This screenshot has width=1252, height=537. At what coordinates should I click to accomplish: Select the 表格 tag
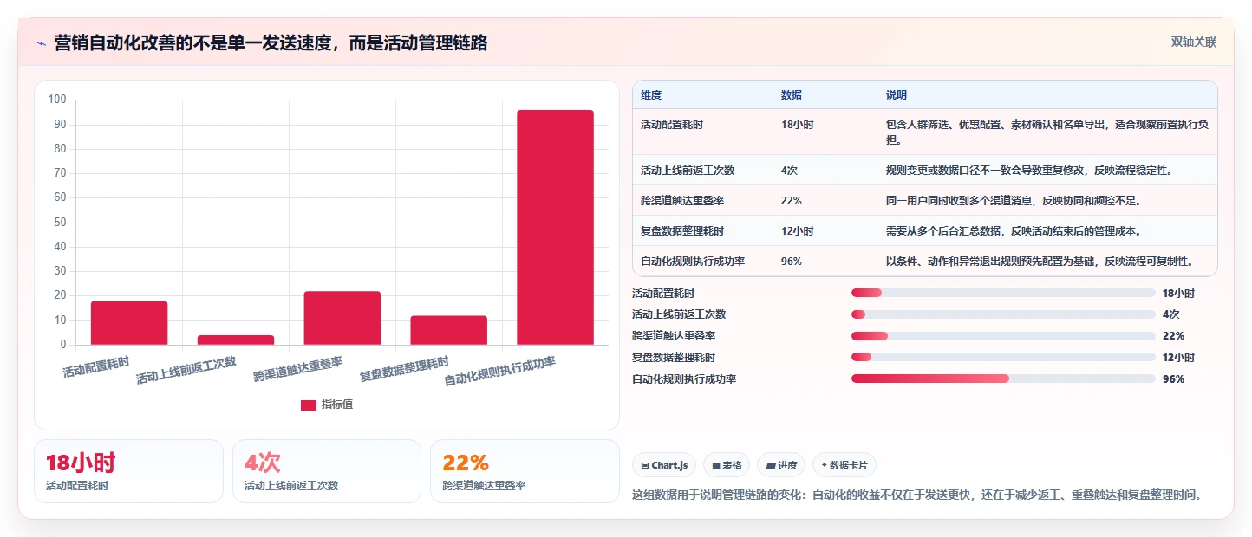coord(727,465)
